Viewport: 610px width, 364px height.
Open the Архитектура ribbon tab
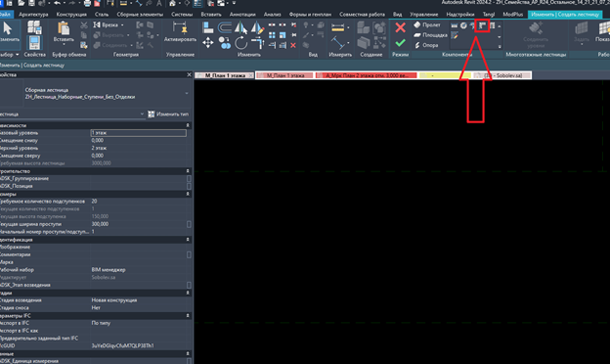coord(33,15)
